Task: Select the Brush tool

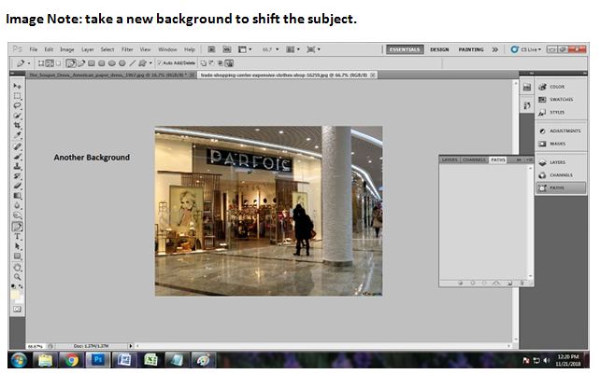Action: pos(17,157)
